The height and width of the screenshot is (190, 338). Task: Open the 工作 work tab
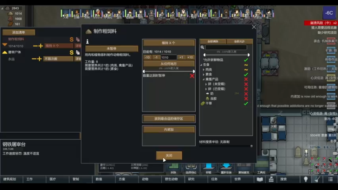tap(35, 179)
